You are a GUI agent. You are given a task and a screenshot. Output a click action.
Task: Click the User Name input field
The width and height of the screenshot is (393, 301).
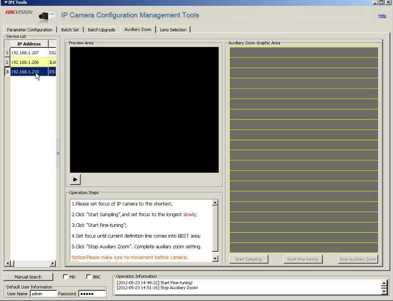click(43, 293)
